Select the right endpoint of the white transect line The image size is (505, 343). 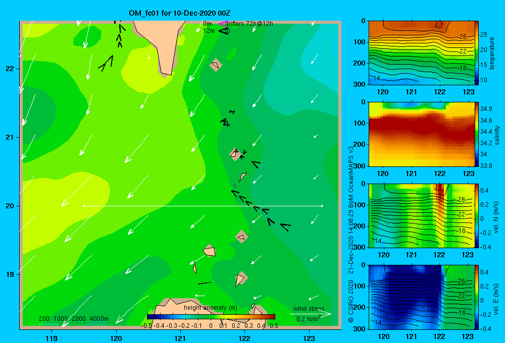coord(322,206)
